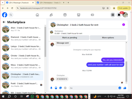Choose a sticker icon in composer
132x99 pixels.
[x=60, y=88]
